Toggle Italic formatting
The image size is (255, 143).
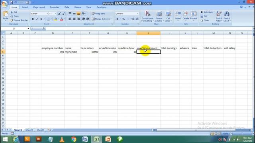[x=37, y=19]
